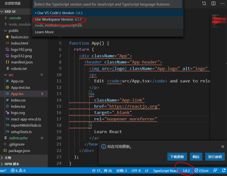The width and height of the screenshot is (227, 176).
Task: Select Use VS Code's Version 3.8.3
Action: 107,13
